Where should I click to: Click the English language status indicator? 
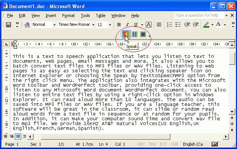(193, 144)
